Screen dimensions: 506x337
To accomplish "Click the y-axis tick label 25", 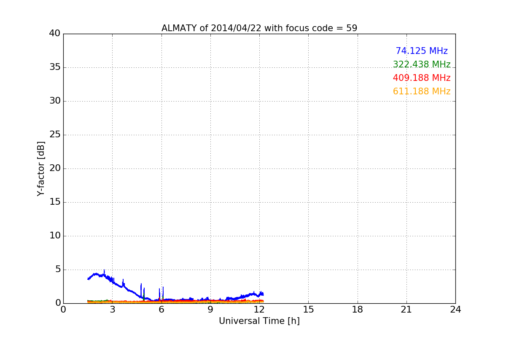I will [55, 135].
